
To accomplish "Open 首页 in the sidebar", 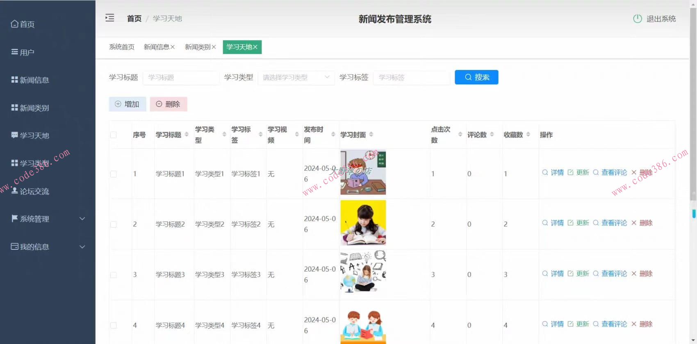I will 23,24.
